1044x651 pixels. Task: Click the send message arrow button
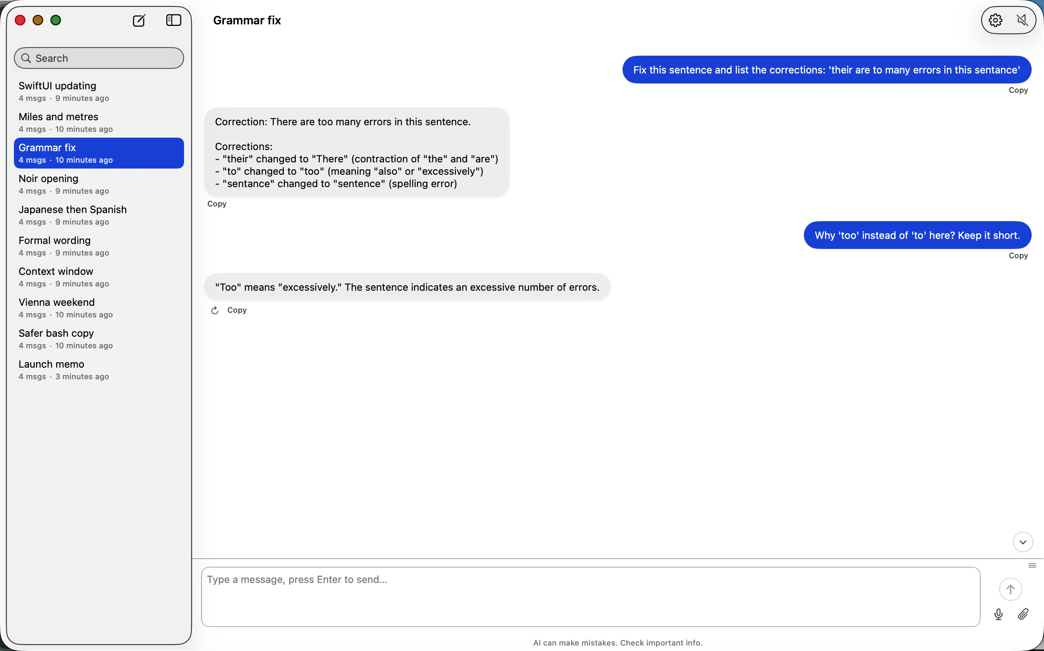pos(1010,589)
